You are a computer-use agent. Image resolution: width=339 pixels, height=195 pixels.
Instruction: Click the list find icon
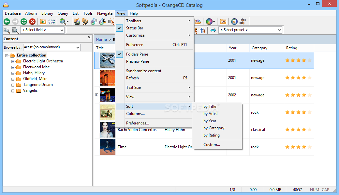(15, 30)
